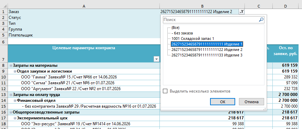The image size is (302, 129).
Task: Click the 'ООО "Аргумент" Заявка№ 22' row
Action: pyautogui.click(x=84, y=89)
